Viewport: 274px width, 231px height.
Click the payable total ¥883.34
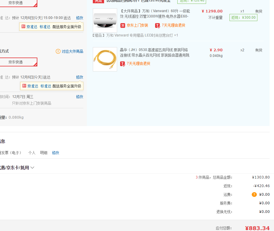pyautogui.click(x=257, y=228)
